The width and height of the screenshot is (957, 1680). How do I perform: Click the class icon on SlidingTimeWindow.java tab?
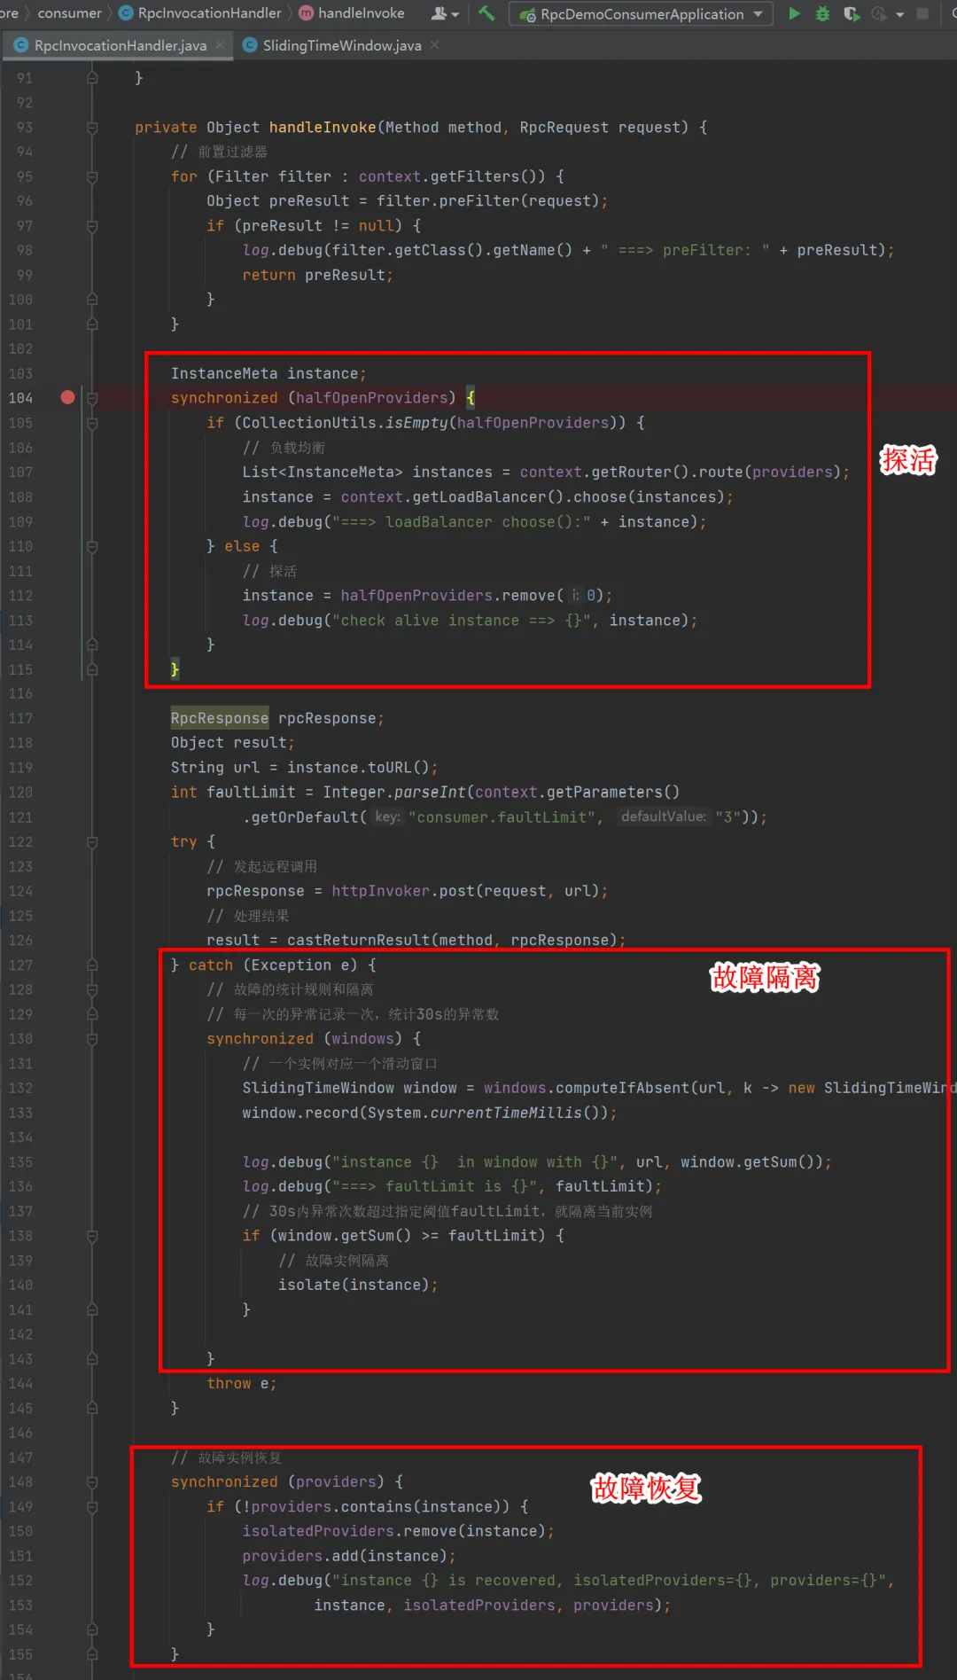(250, 45)
